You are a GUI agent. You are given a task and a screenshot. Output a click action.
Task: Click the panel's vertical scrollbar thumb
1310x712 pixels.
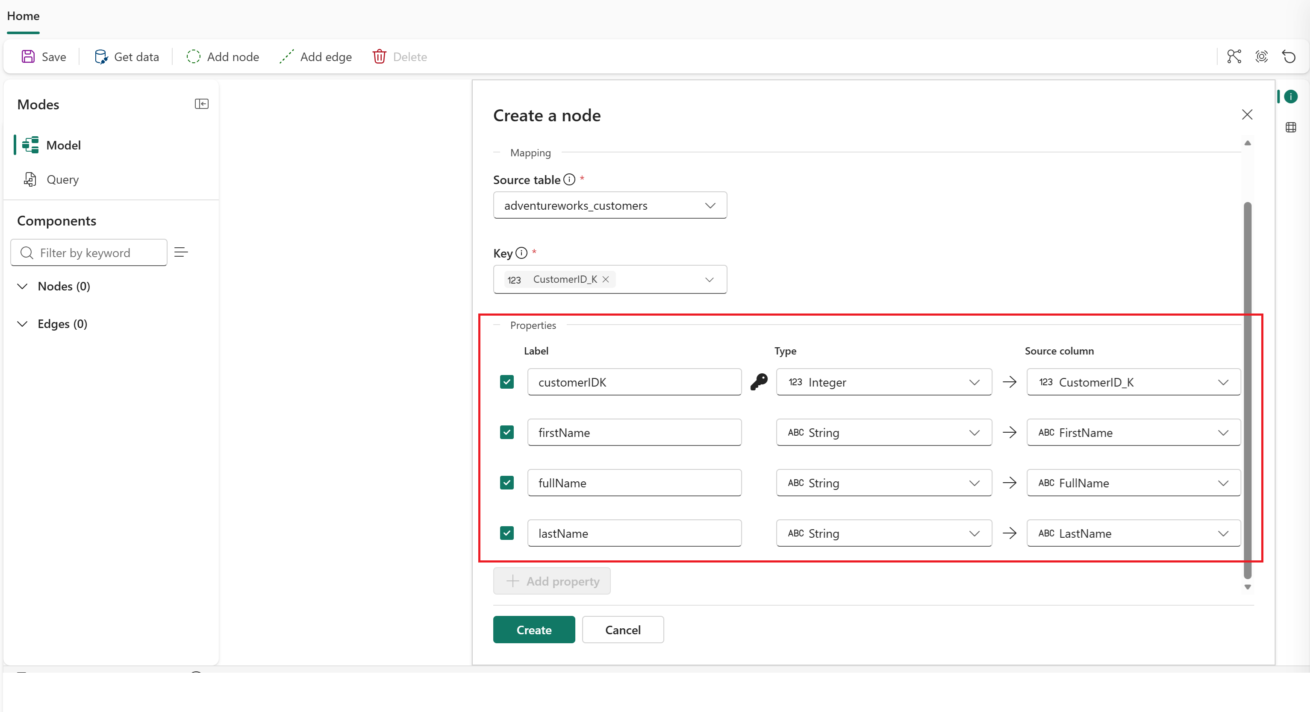[1248, 390]
